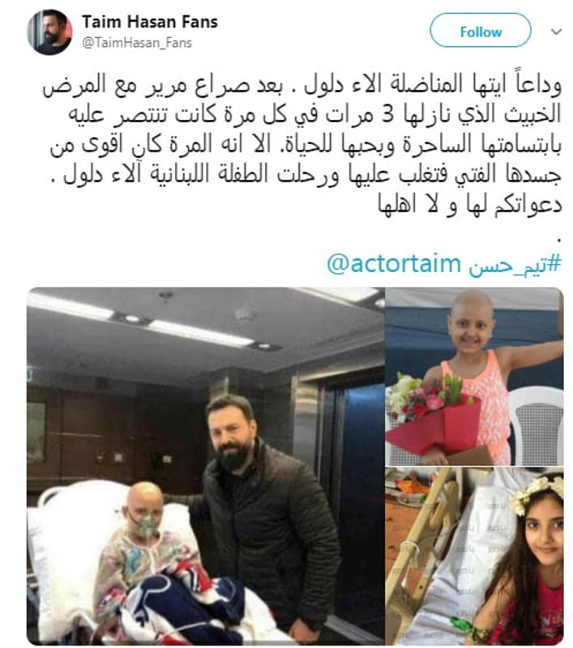The image size is (573, 648).
Task: Click the Arabic #تيم_حسن hashtag
Action: pos(515,265)
